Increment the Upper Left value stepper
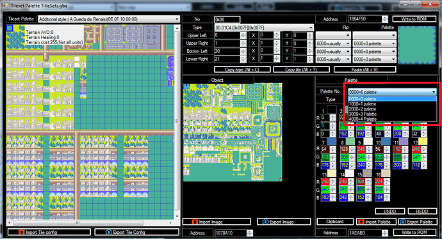442x239 pixels. [x=243, y=34]
